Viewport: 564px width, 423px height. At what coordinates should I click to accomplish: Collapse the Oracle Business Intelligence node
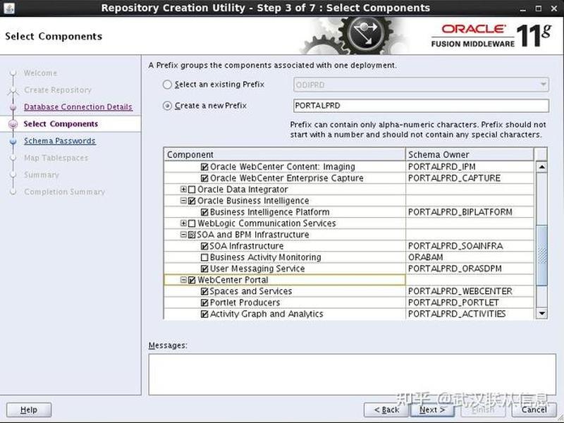point(183,201)
